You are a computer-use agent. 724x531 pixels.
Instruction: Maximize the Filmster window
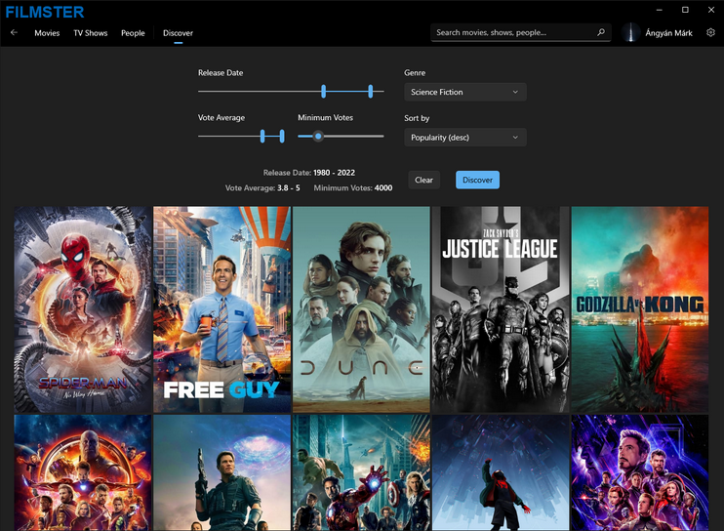[x=685, y=10]
